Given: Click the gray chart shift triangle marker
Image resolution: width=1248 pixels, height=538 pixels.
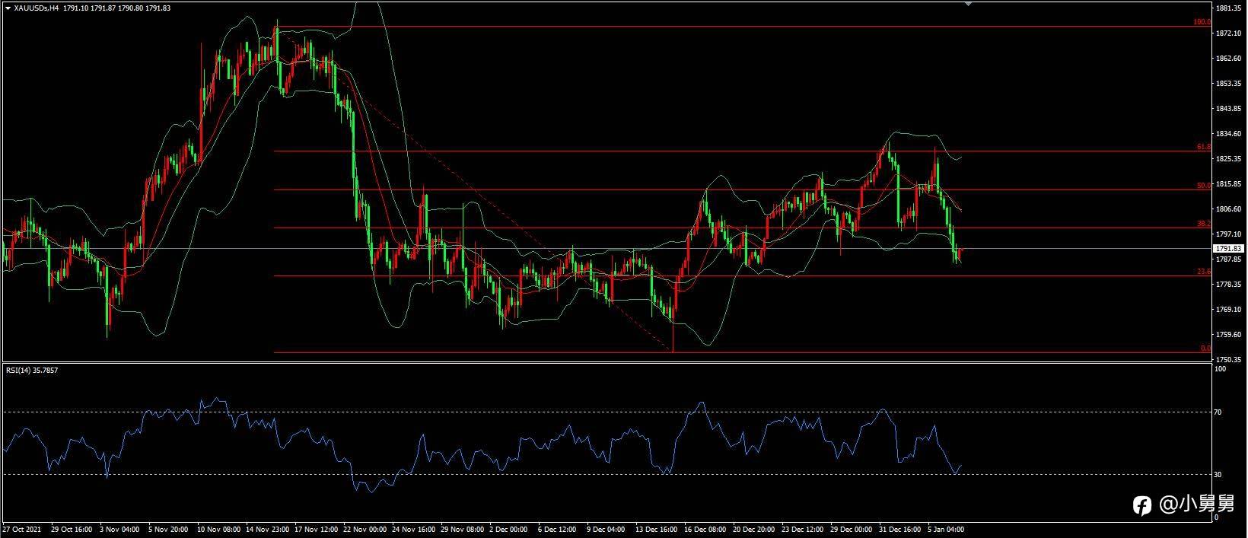Looking at the screenshot, I should pyautogui.click(x=968, y=4).
